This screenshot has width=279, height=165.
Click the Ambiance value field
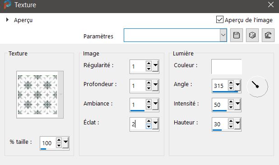point(138,105)
